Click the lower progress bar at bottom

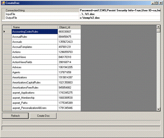81,128
